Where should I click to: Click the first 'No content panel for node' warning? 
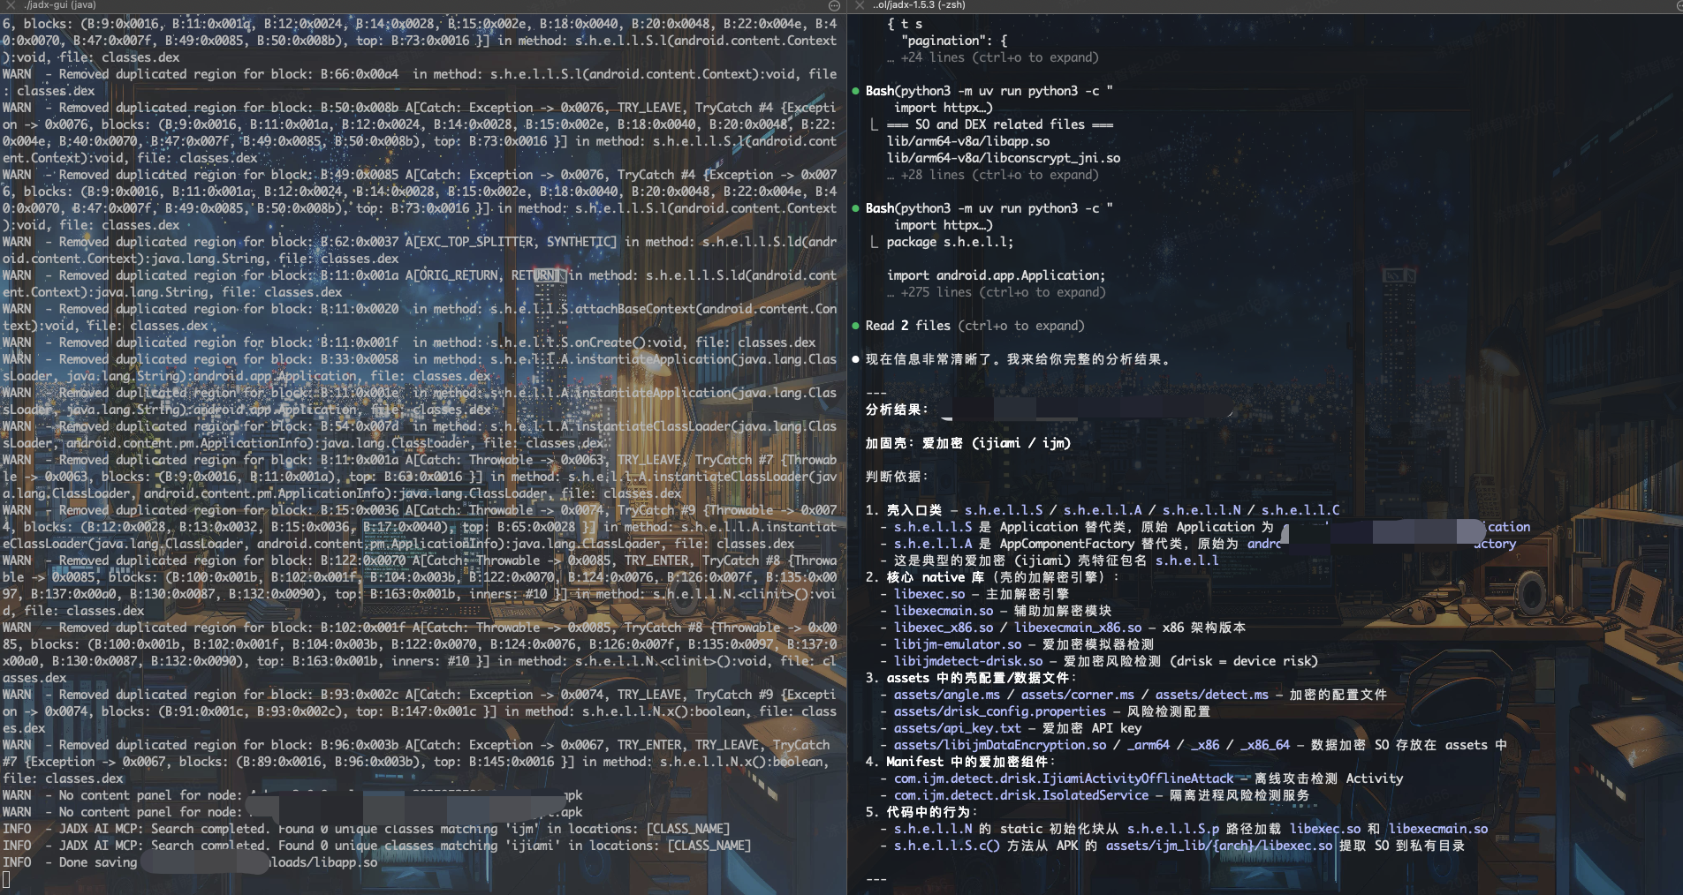click(x=292, y=795)
